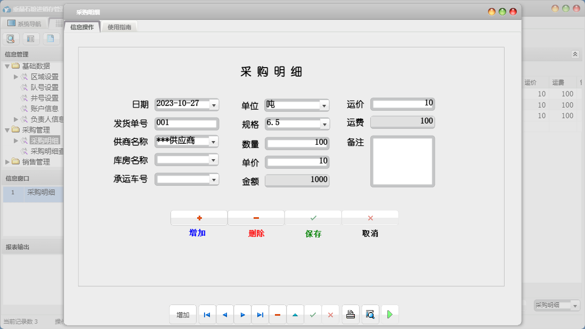Image resolution: width=585 pixels, height=329 pixels.
Task: Jump to last record with the end icon
Action: pyautogui.click(x=260, y=315)
